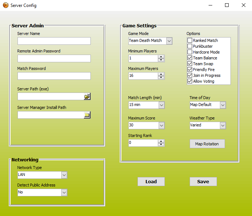The width and height of the screenshot is (252, 216).
Task: Disable the Friendly Fire checkbox
Action: tap(190, 70)
